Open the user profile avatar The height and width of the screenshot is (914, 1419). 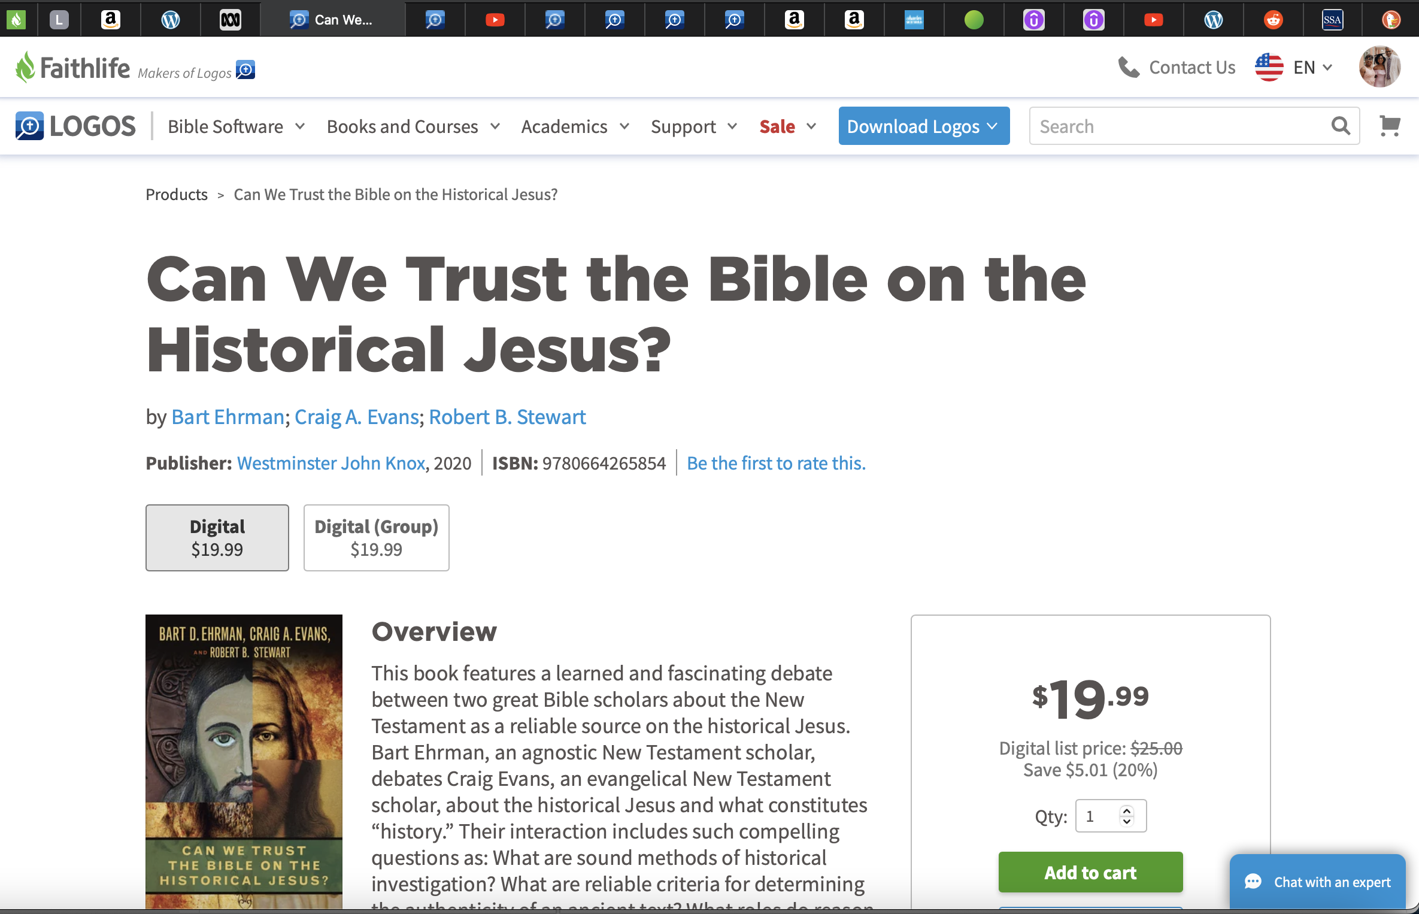coord(1379,67)
